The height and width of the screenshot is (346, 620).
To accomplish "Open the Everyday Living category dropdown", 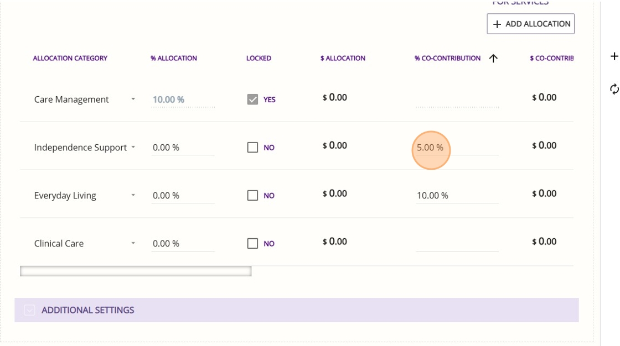I will point(133,196).
